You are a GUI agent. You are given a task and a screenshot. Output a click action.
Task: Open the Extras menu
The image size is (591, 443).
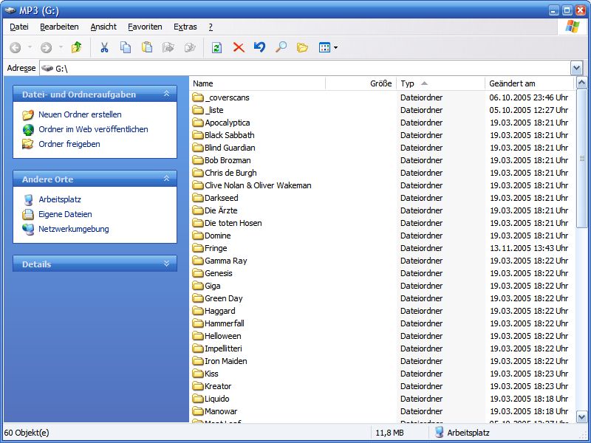[x=185, y=27]
